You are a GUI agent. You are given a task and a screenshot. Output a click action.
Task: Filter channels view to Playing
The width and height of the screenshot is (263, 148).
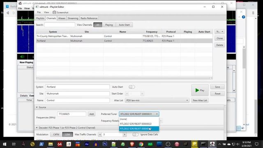coord(109,25)
